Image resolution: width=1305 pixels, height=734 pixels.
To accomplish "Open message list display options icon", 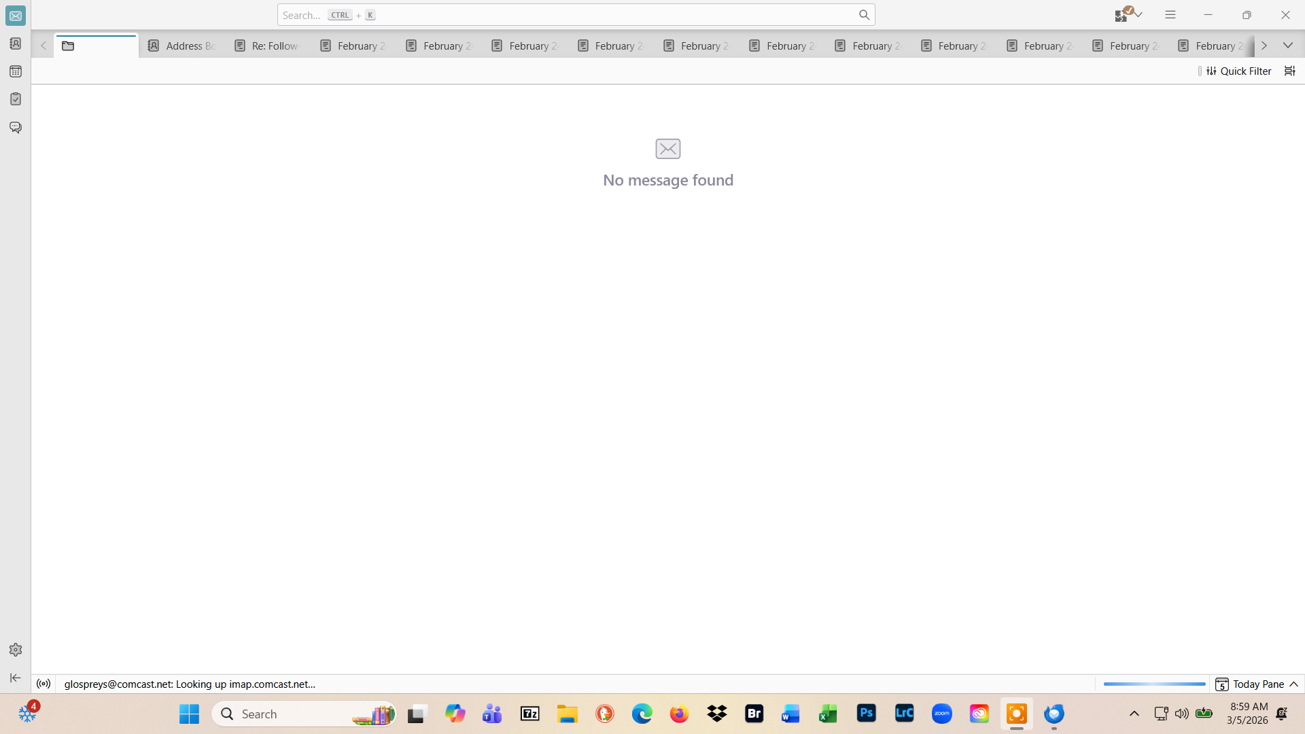I will (x=1289, y=71).
